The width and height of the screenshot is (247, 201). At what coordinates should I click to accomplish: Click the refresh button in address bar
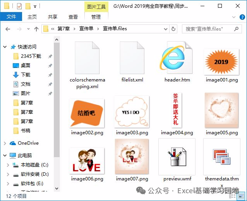click(173, 29)
